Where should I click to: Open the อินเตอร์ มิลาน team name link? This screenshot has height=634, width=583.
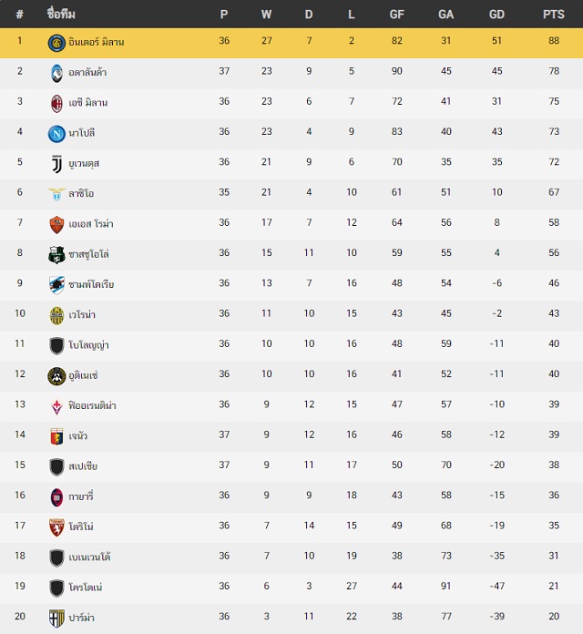point(97,42)
